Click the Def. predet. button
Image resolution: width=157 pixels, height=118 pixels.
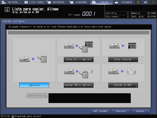[101, 111]
